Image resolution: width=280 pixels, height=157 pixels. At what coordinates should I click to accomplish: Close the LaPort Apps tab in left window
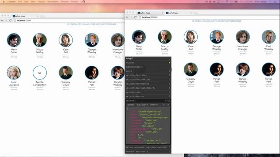tap(38, 16)
